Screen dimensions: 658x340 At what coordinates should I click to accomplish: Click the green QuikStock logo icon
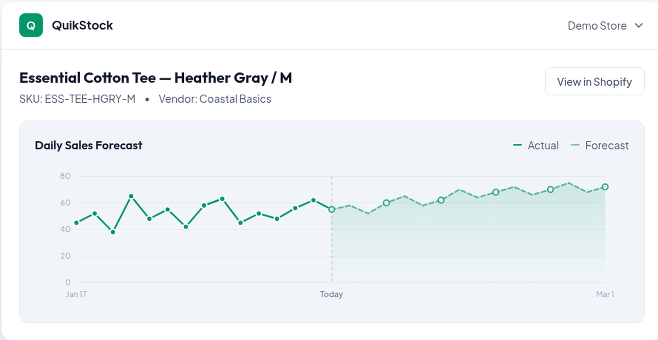coord(31,25)
